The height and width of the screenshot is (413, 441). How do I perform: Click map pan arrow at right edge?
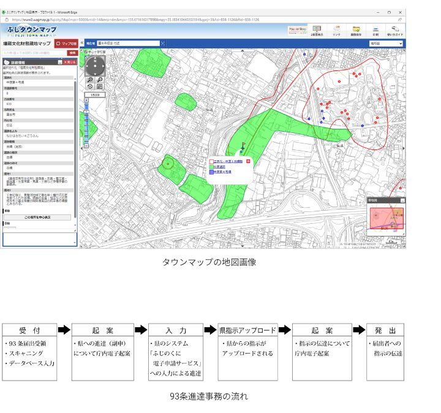(x=404, y=148)
